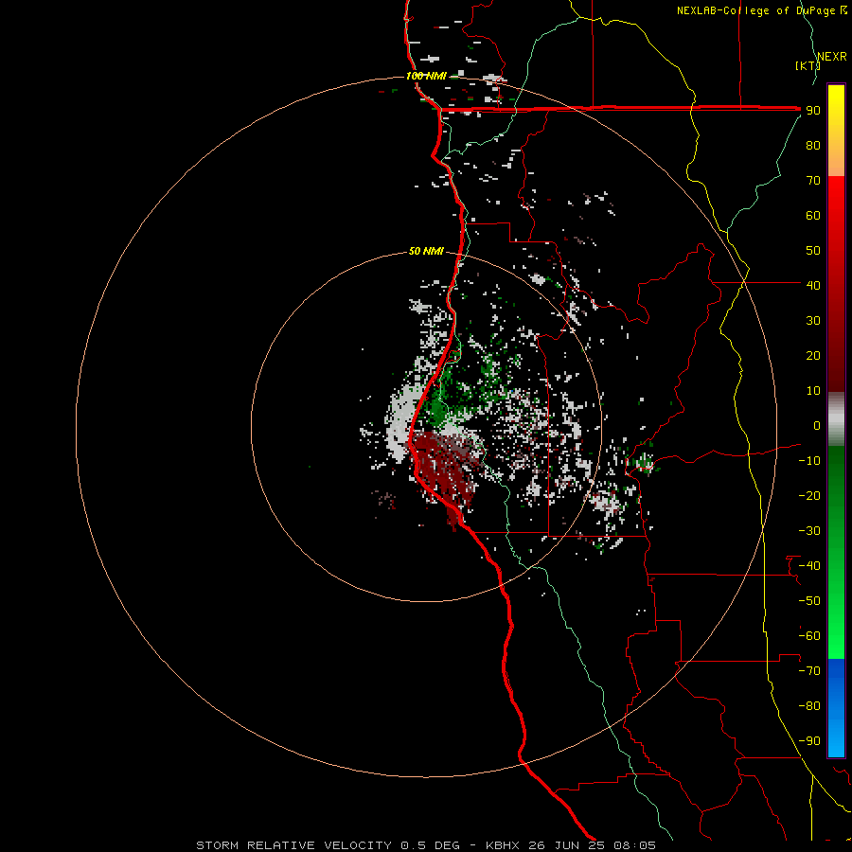Select the red band of the color scale
Screen dimensions: 852x852
(836, 284)
